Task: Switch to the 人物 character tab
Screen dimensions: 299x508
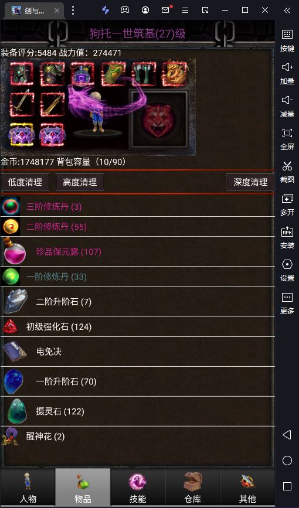Action: click(x=28, y=487)
